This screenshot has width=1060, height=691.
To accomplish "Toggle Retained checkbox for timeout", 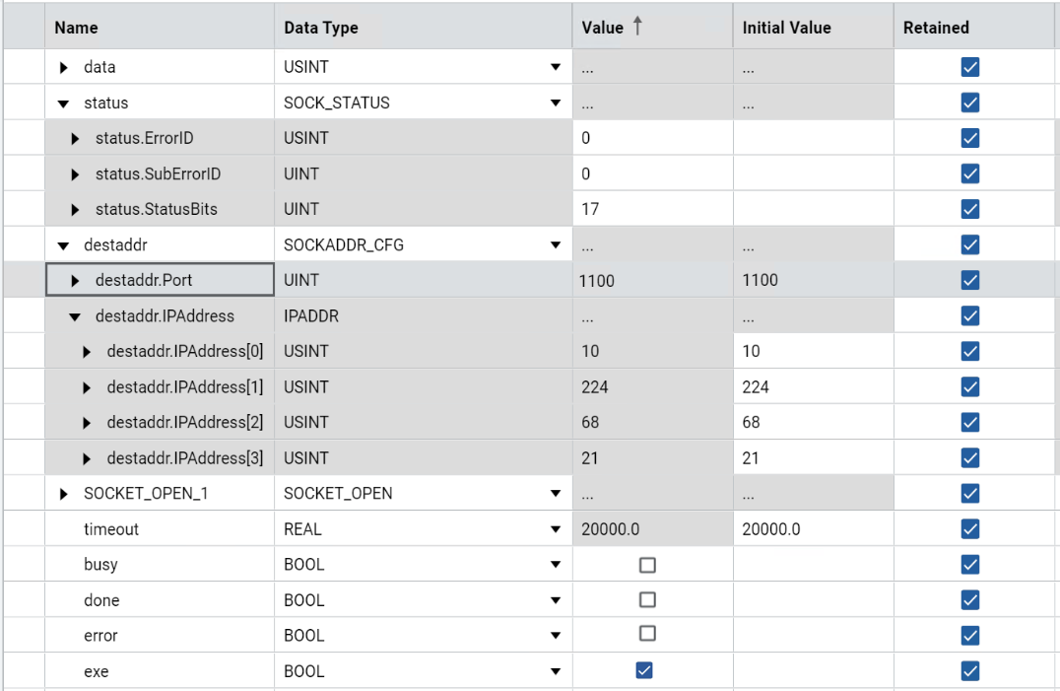I will [x=969, y=529].
